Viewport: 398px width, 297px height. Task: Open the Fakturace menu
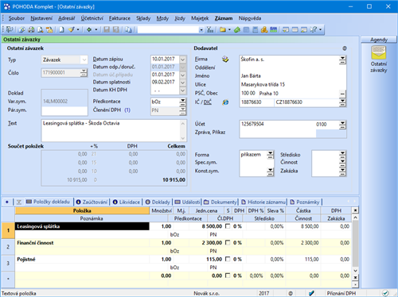(x=119, y=18)
